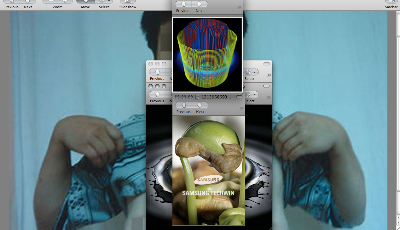The height and width of the screenshot is (230, 400).
Task: Click the 1213968693 document title icon
Action: (197, 97)
